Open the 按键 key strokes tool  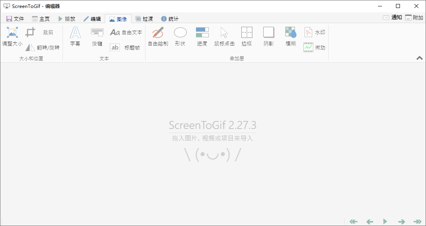97,37
